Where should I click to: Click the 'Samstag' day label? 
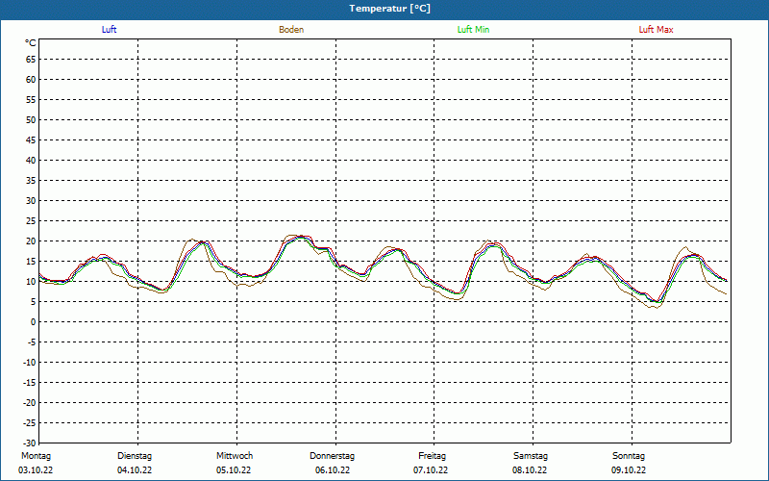(531, 456)
